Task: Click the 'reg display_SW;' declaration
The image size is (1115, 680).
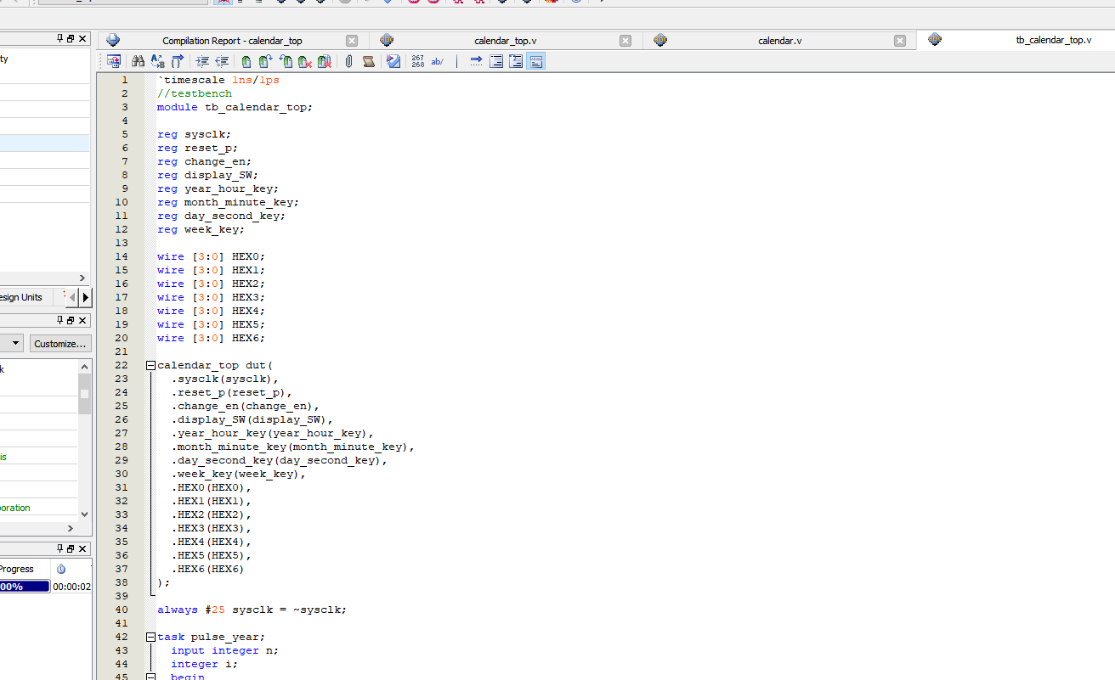Action: pyautogui.click(x=207, y=175)
